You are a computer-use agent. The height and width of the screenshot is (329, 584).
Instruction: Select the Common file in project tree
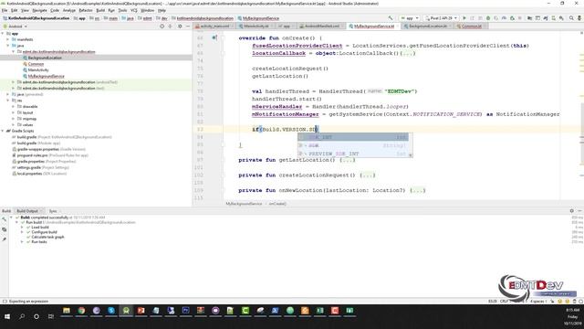[36, 64]
